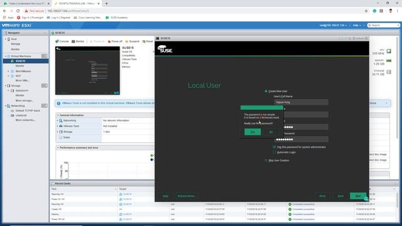Viewport: 402px width, 226px height.
Task: Click the Release Notes button
Action: (x=187, y=196)
